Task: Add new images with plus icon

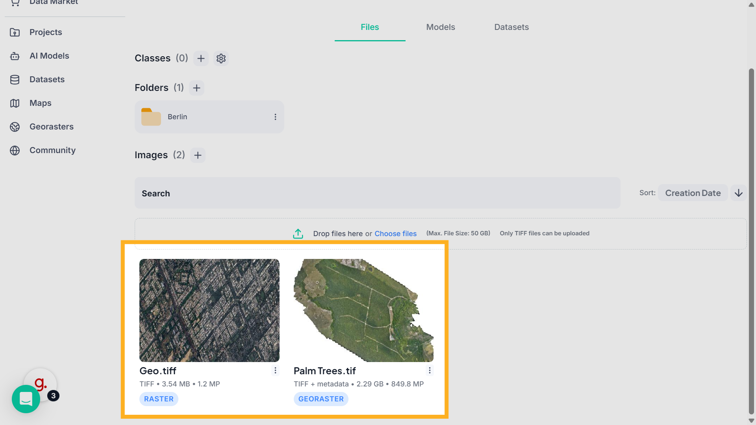Action: pos(198,155)
